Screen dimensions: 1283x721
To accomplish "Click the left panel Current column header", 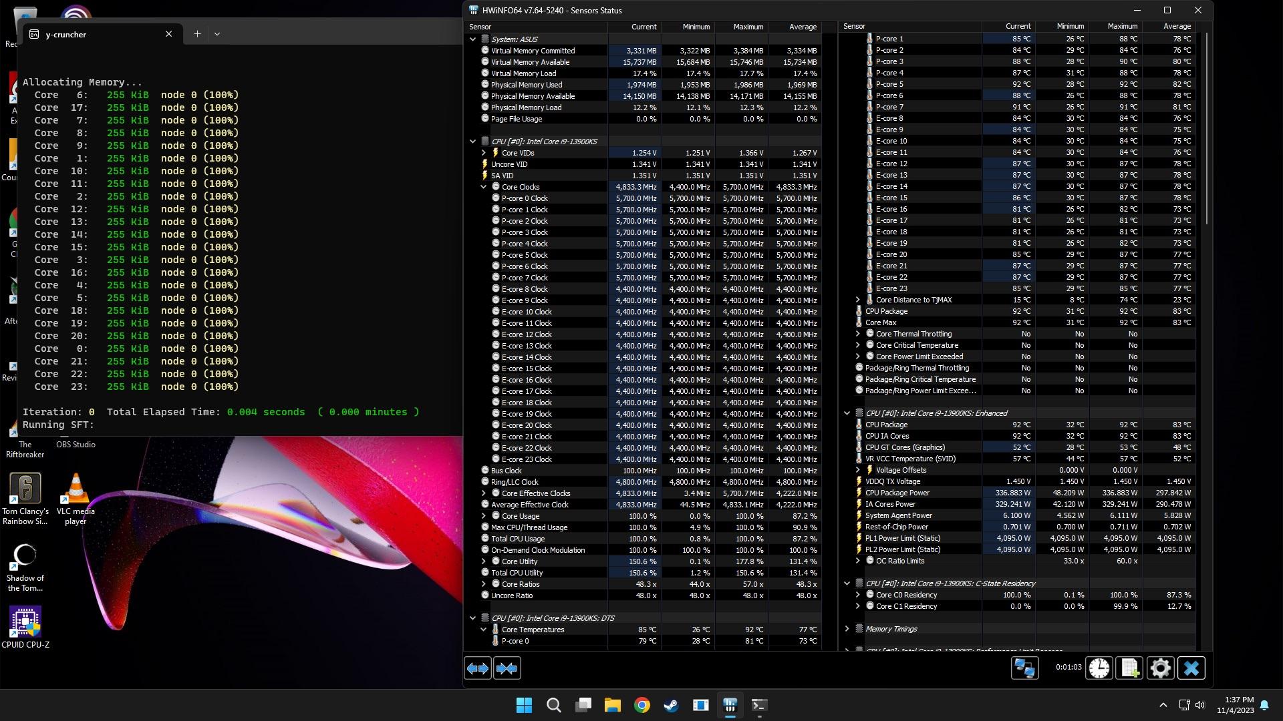I will [x=634, y=27].
